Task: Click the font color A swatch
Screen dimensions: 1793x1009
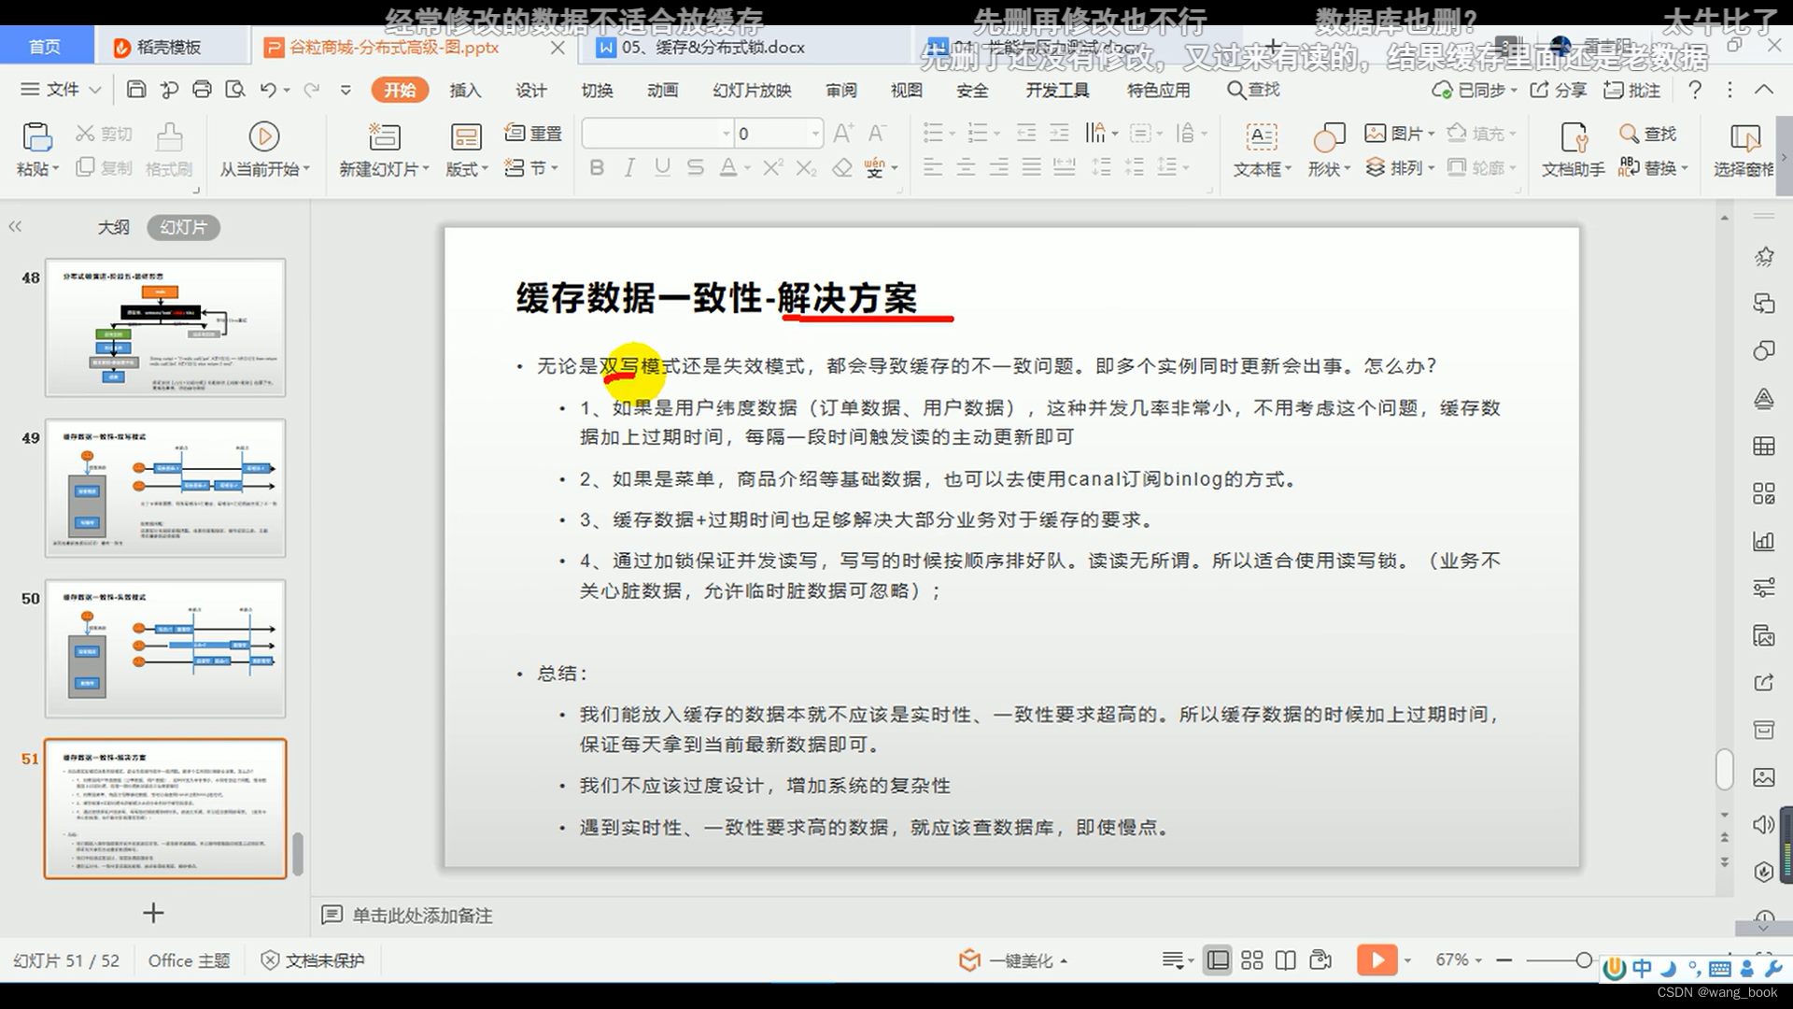Action: 728,168
